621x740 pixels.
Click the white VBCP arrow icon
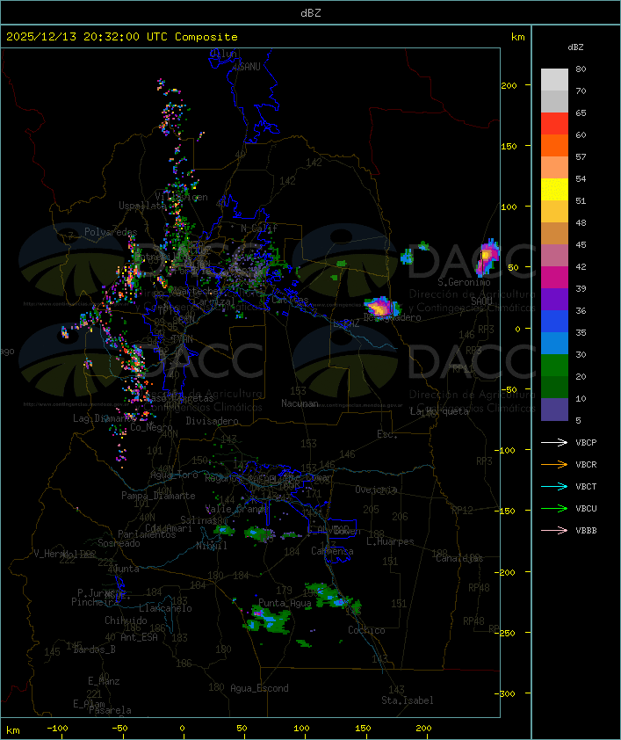(x=554, y=442)
